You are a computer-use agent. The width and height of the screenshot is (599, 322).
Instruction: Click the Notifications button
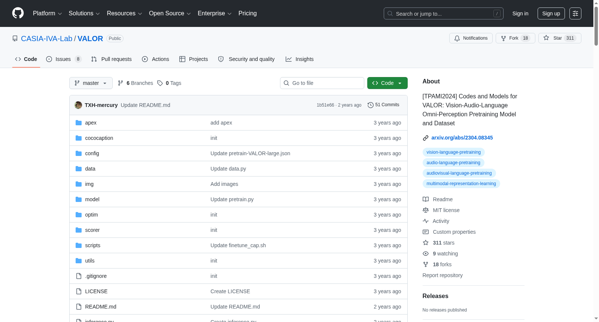[471, 38]
